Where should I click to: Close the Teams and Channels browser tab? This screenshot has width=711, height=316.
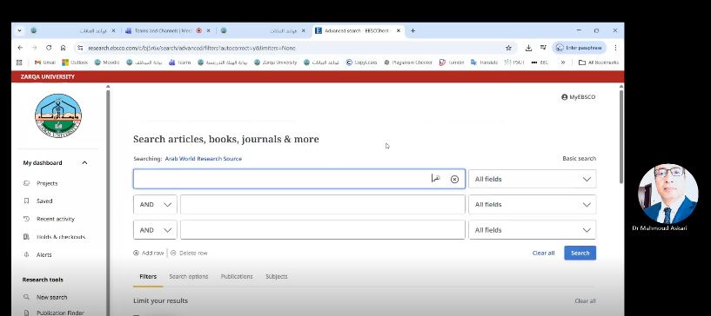point(209,30)
